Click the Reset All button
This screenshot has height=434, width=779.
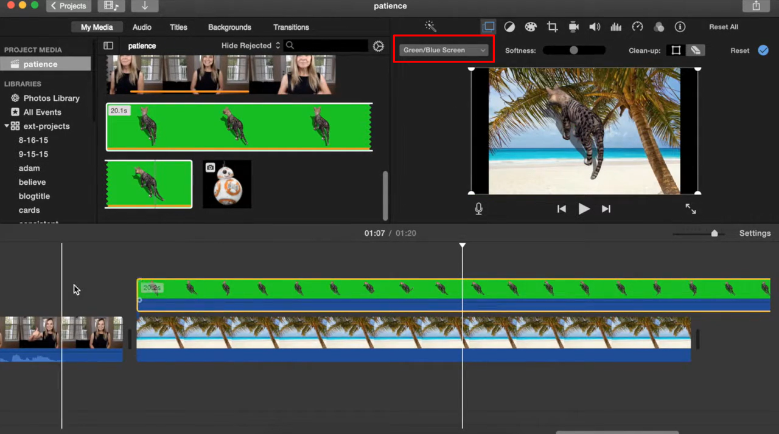724,27
